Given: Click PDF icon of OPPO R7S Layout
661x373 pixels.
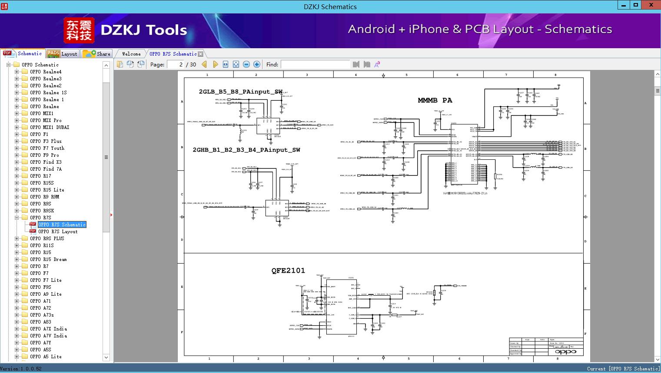Looking at the screenshot, I should [33, 231].
